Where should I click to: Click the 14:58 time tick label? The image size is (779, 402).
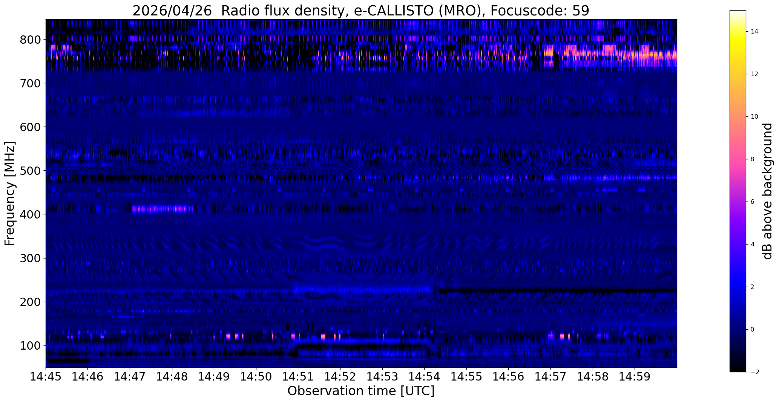pos(593,376)
